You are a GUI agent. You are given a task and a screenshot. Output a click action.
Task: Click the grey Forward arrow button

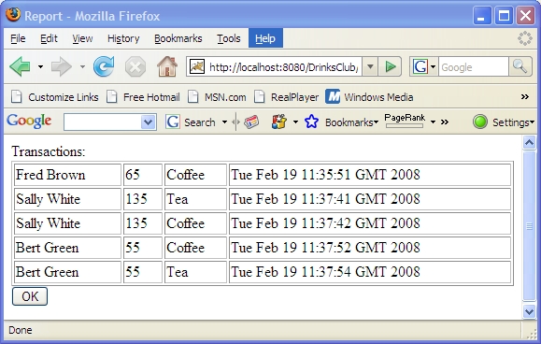click(x=61, y=66)
